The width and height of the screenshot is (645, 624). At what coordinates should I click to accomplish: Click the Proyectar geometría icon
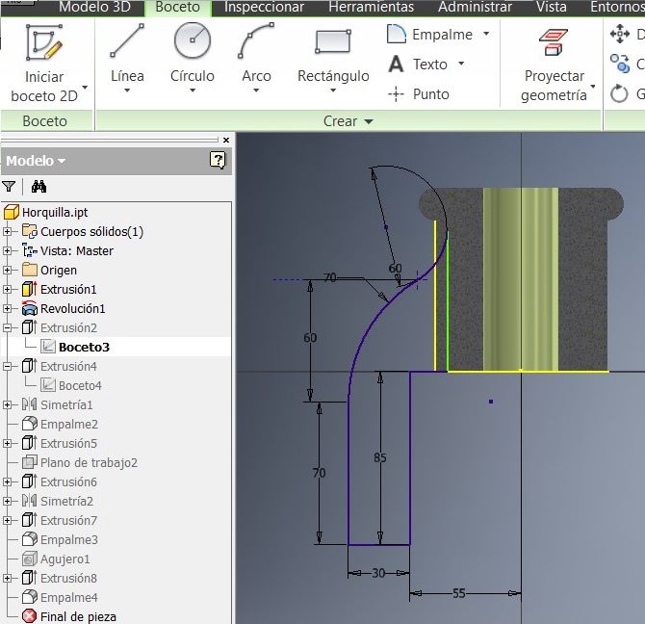(x=554, y=42)
